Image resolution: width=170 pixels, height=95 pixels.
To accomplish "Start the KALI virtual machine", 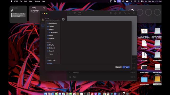I will click(x=63, y=19).
